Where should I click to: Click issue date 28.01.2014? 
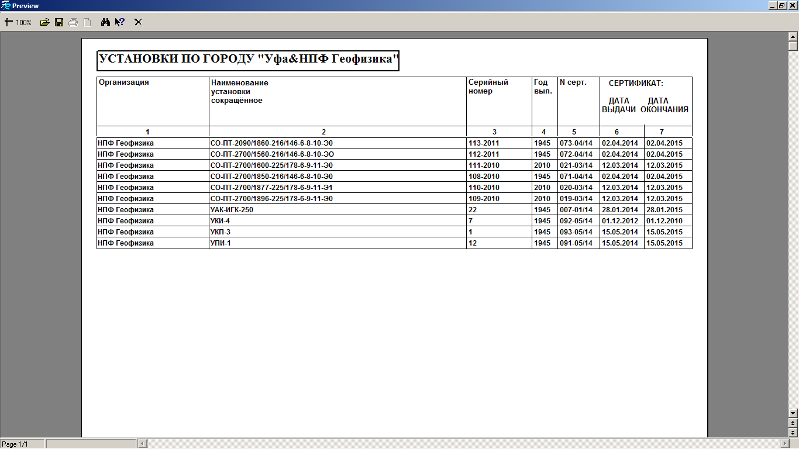(620, 210)
